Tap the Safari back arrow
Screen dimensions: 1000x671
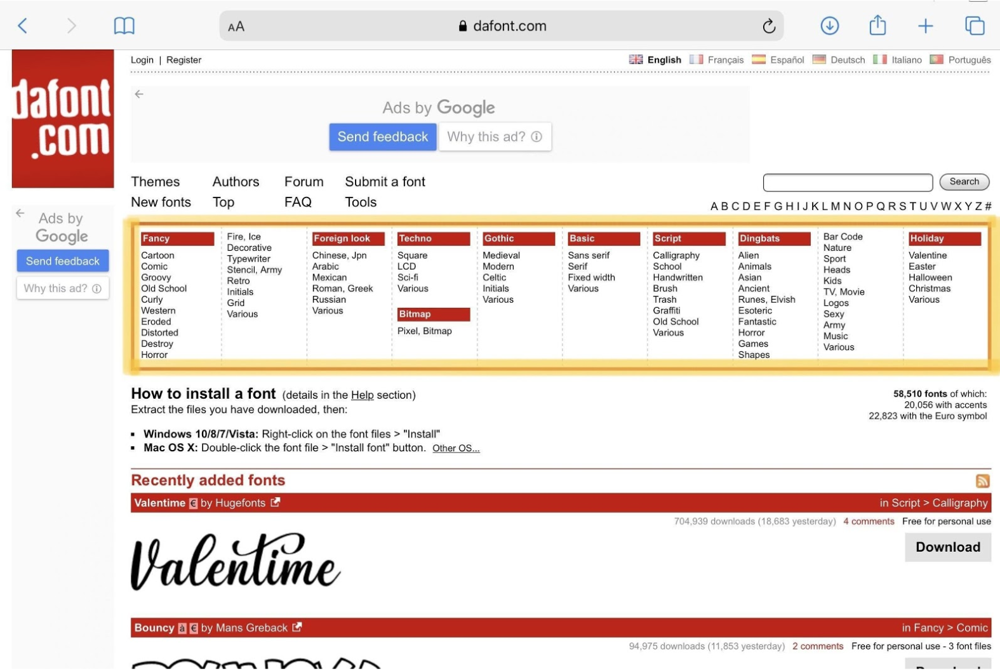pyautogui.click(x=23, y=26)
